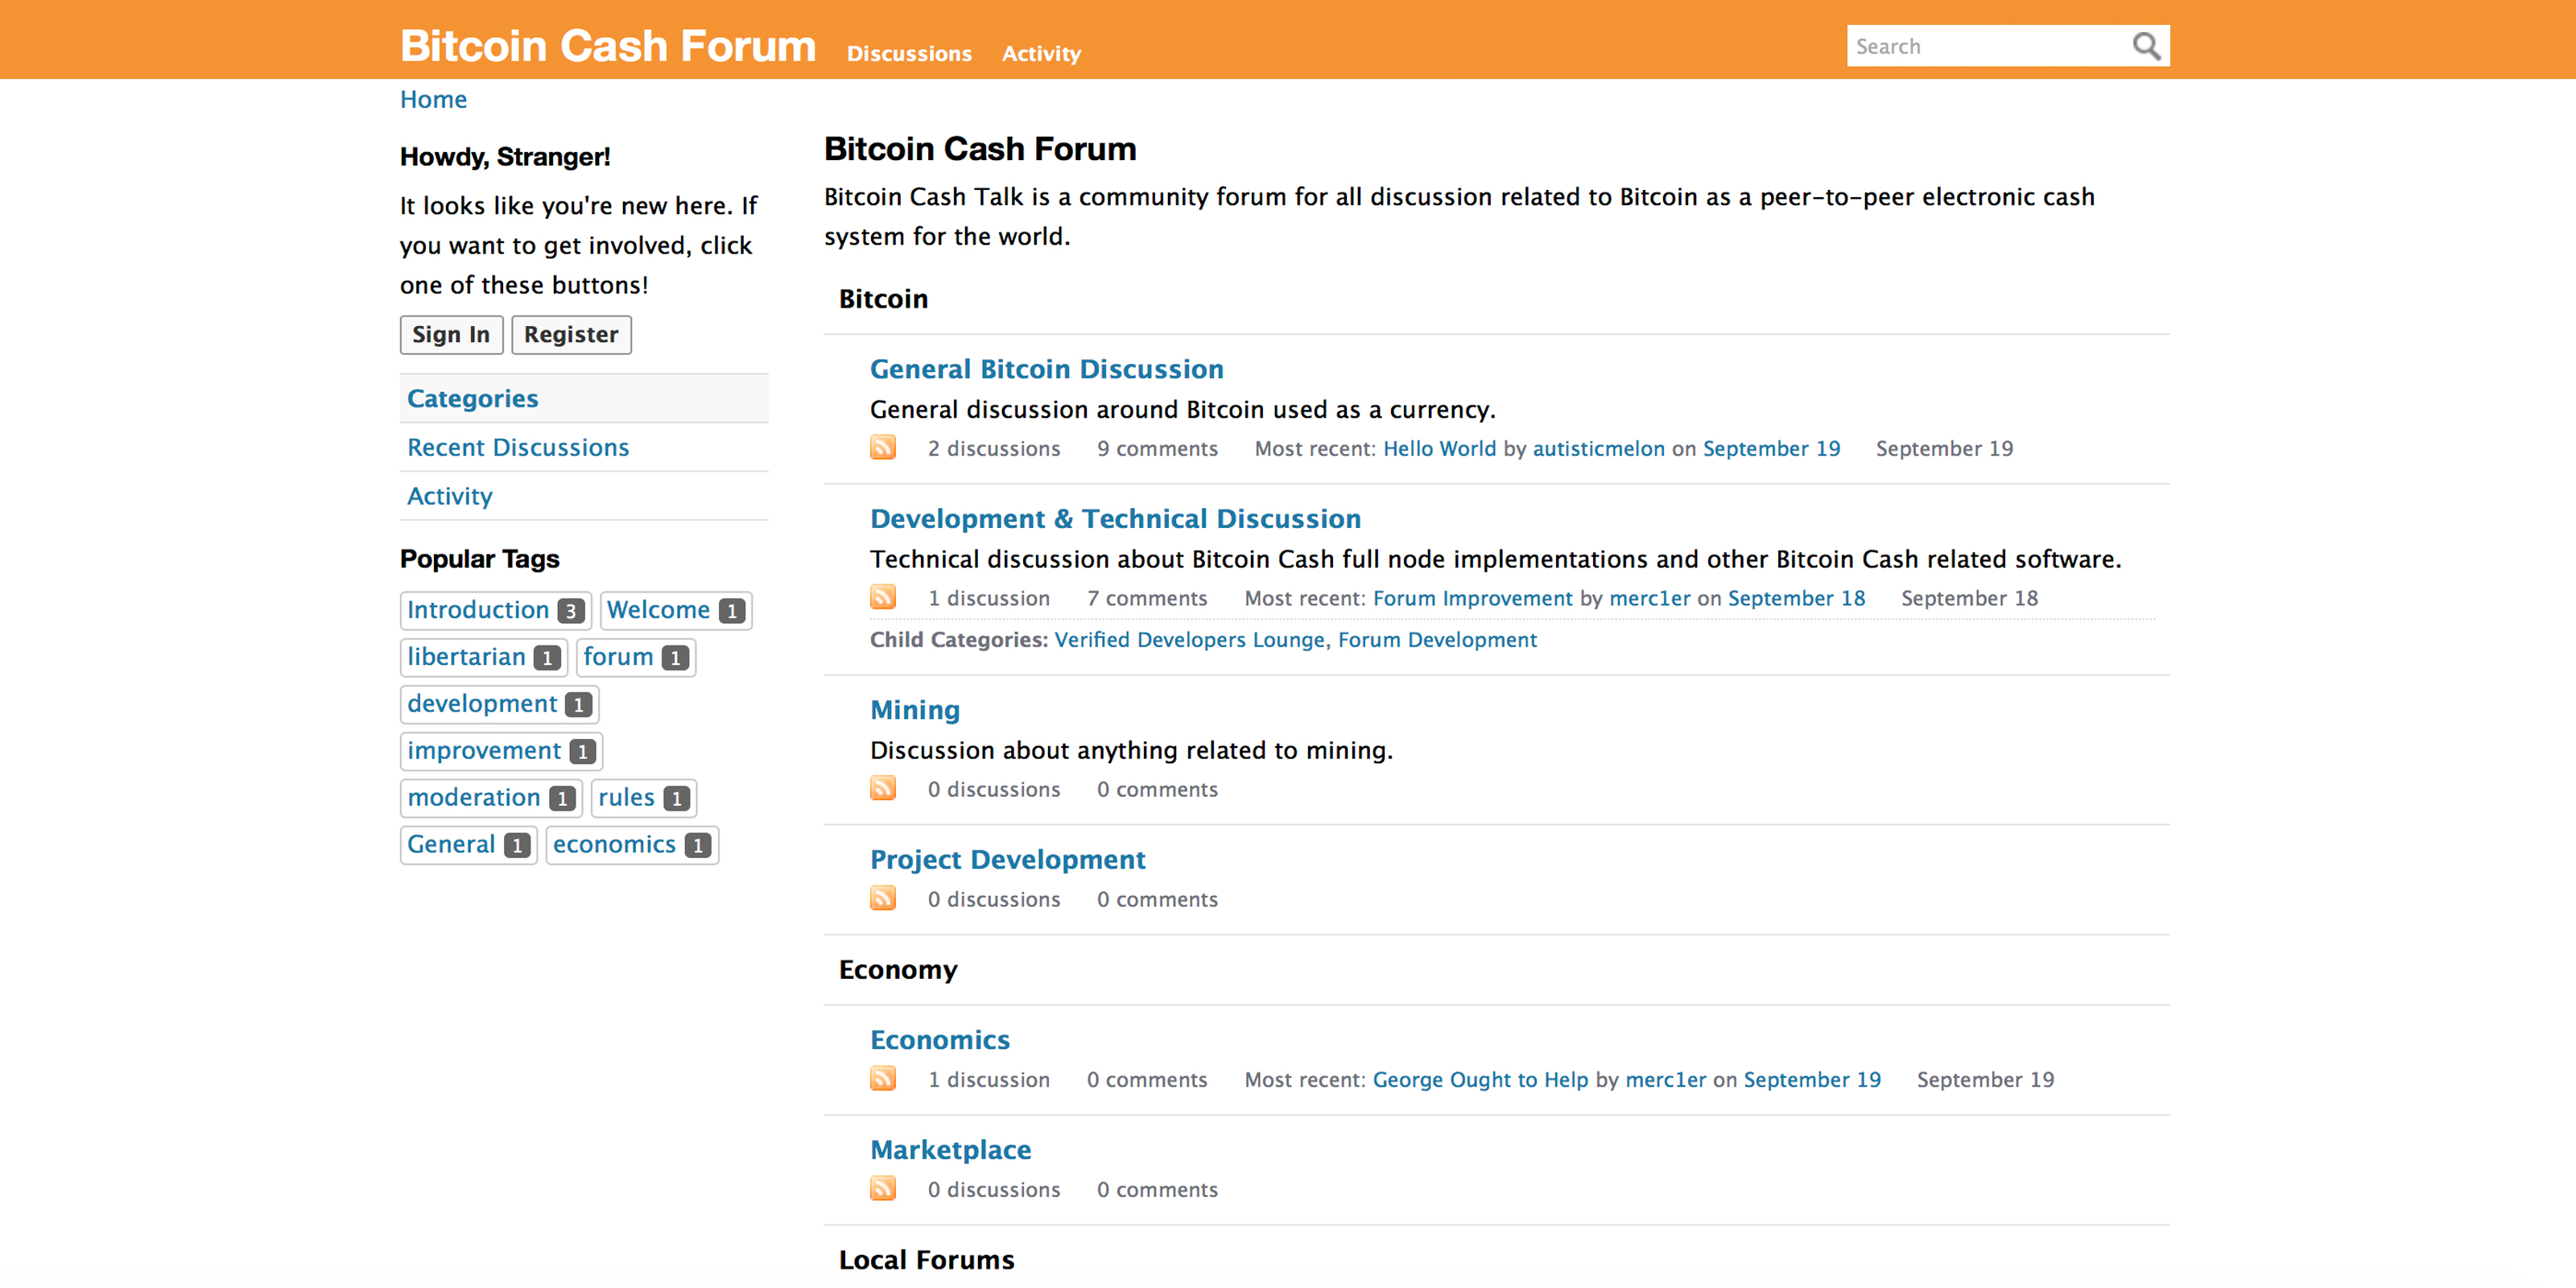Open the Discussions menu item
Image resolution: width=2576 pixels, height=1288 pixels.
(909, 53)
